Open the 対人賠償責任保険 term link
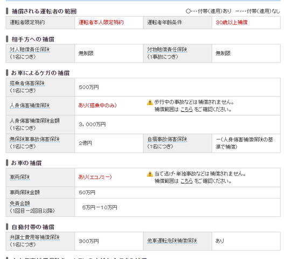This screenshot has width=284, height=259. click(30, 50)
